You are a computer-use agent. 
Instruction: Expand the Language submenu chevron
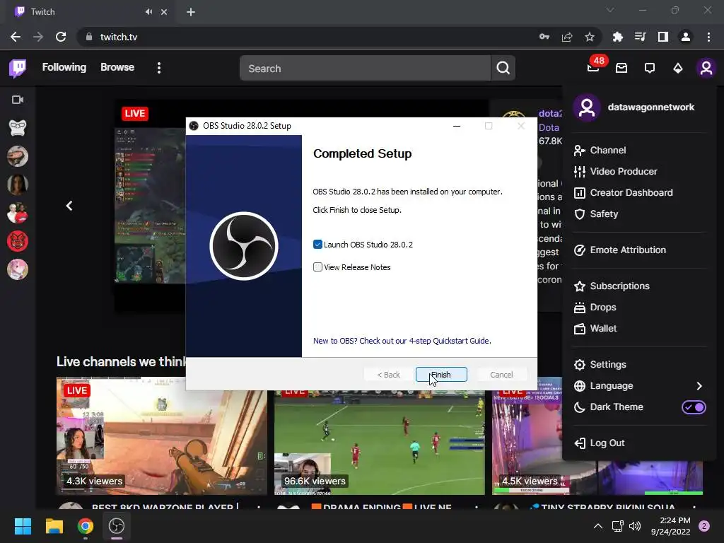(699, 386)
